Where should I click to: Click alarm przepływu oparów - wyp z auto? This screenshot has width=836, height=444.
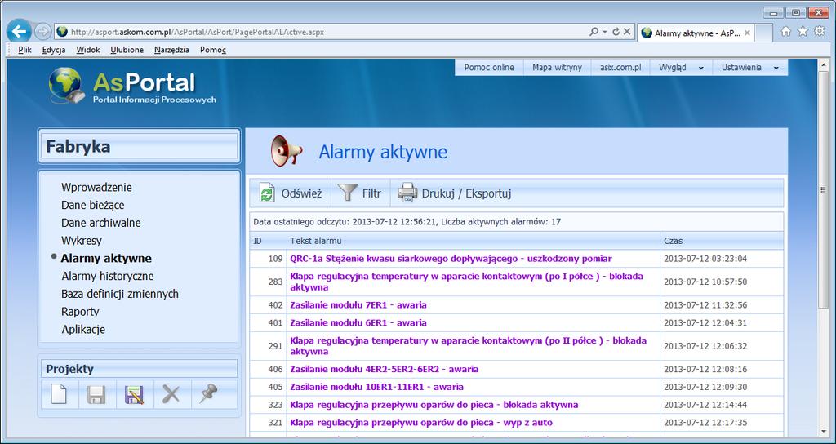(421, 423)
